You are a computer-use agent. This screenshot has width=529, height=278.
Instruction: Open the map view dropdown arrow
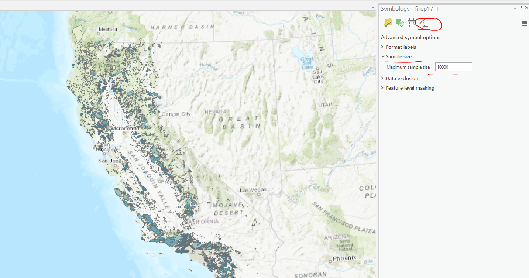click(373, 8)
